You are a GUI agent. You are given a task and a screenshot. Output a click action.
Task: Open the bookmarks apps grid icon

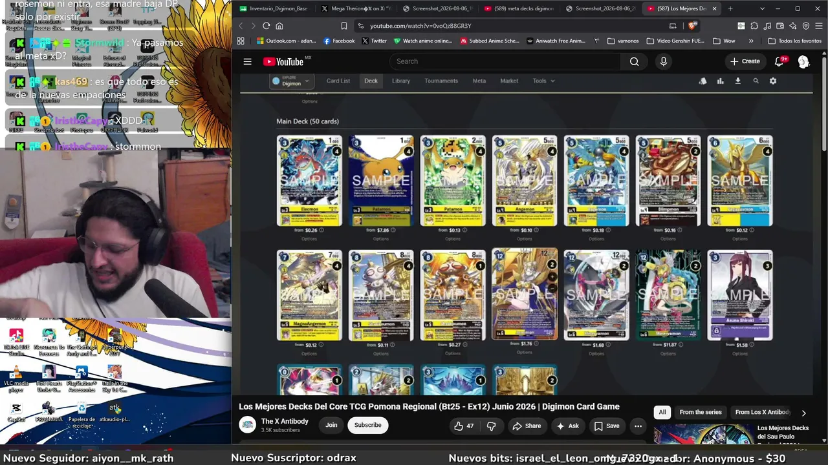pyautogui.click(x=241, y=41)
